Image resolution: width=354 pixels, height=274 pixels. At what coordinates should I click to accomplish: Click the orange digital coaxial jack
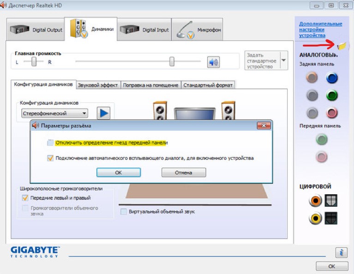315,200
